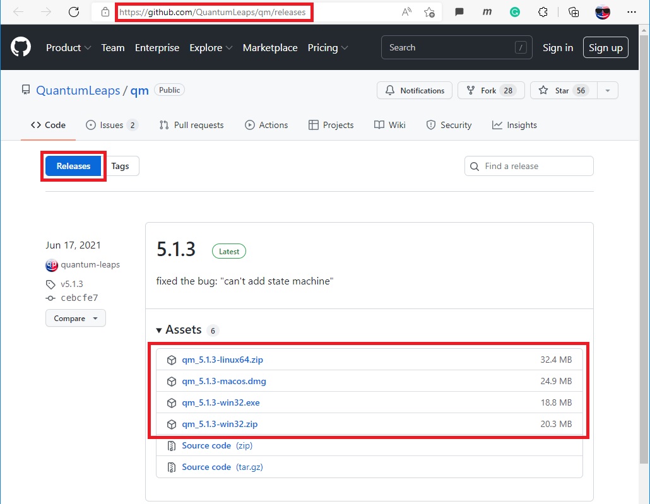Collapse the Assets section
Viewport: 650px width, 504px height.
(179, 330)
